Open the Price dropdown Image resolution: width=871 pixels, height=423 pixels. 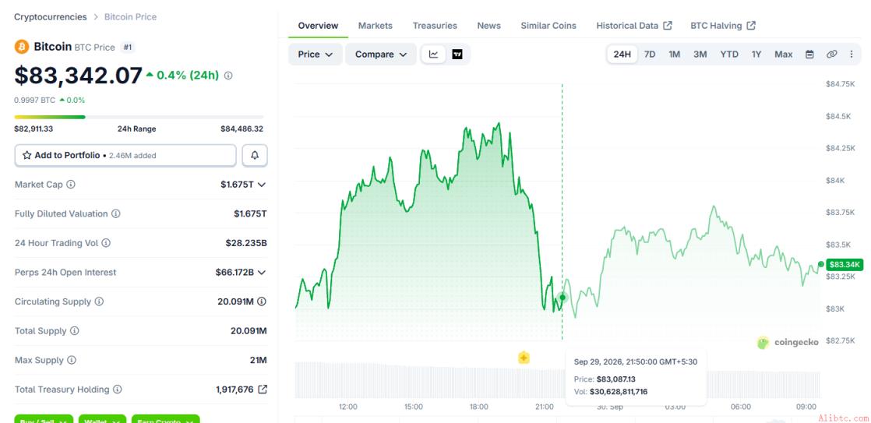[x=315, y=55]
